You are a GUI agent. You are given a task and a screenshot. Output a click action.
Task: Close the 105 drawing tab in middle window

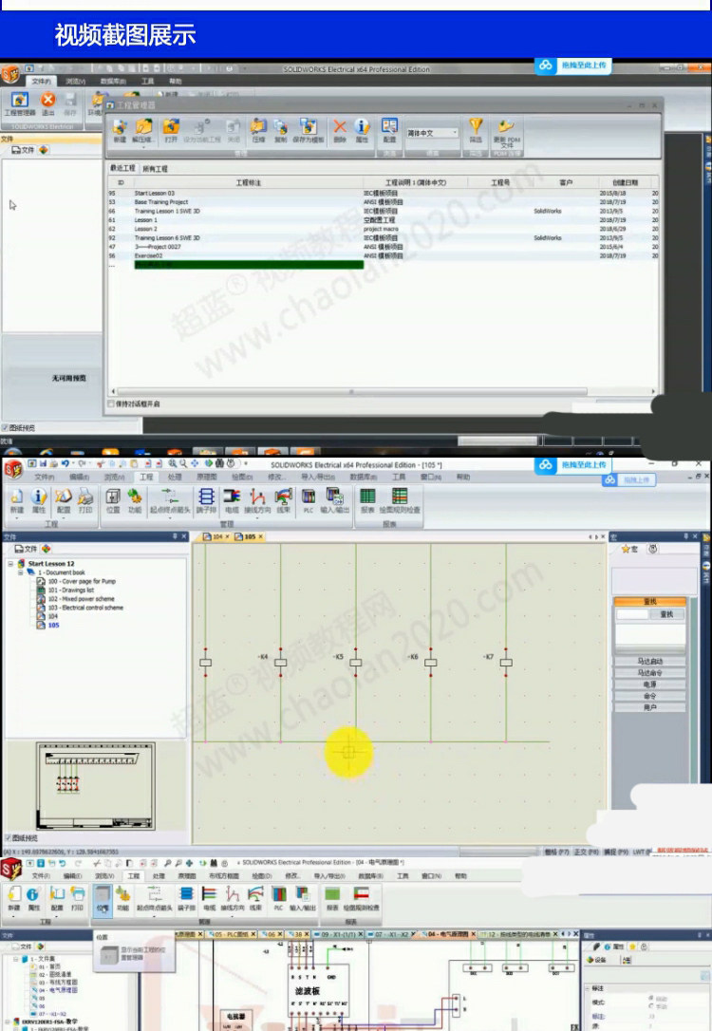click(260, 536)
